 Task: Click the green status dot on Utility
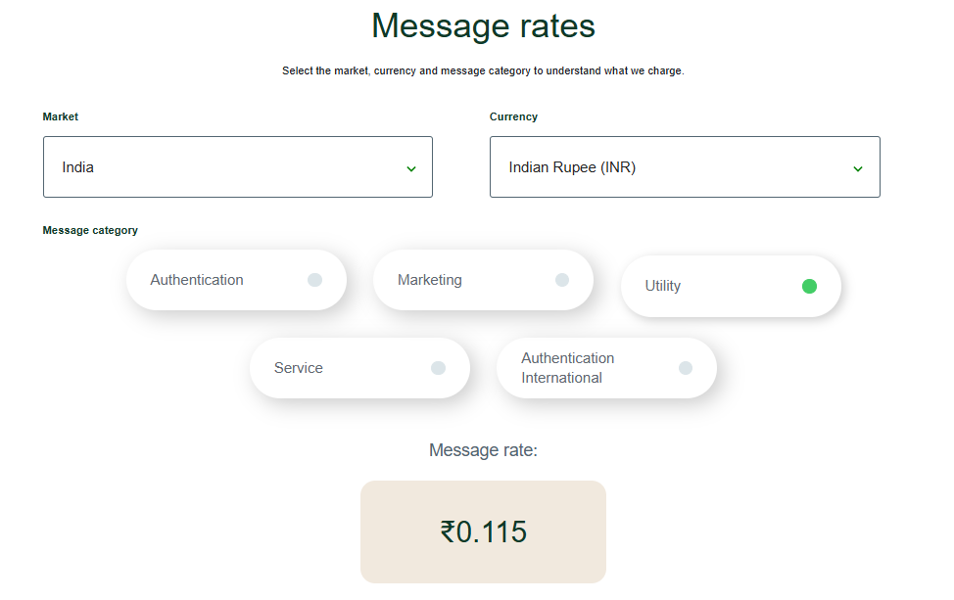coord(808,286)
